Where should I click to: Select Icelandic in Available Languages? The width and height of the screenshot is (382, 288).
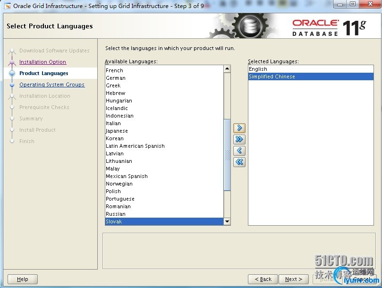click(x=164, y=108)
